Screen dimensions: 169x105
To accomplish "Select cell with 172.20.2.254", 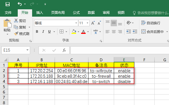I will pyautogui.click(x=41, y=71).
